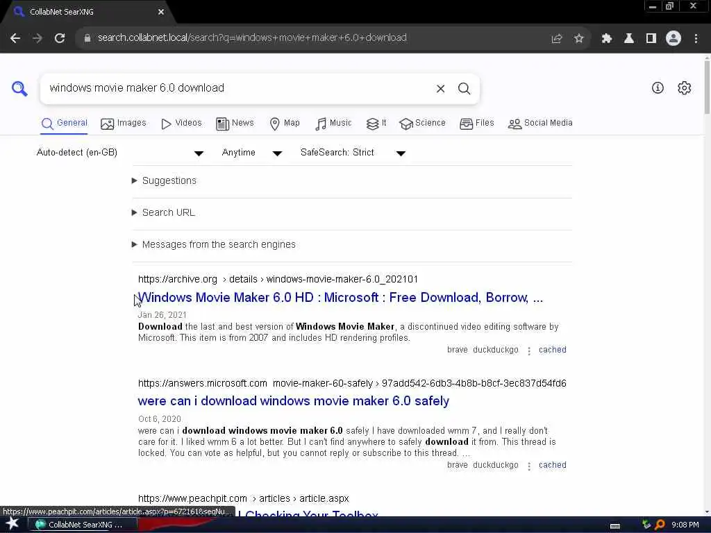Switch to the It tab

(x=376, y=124)
